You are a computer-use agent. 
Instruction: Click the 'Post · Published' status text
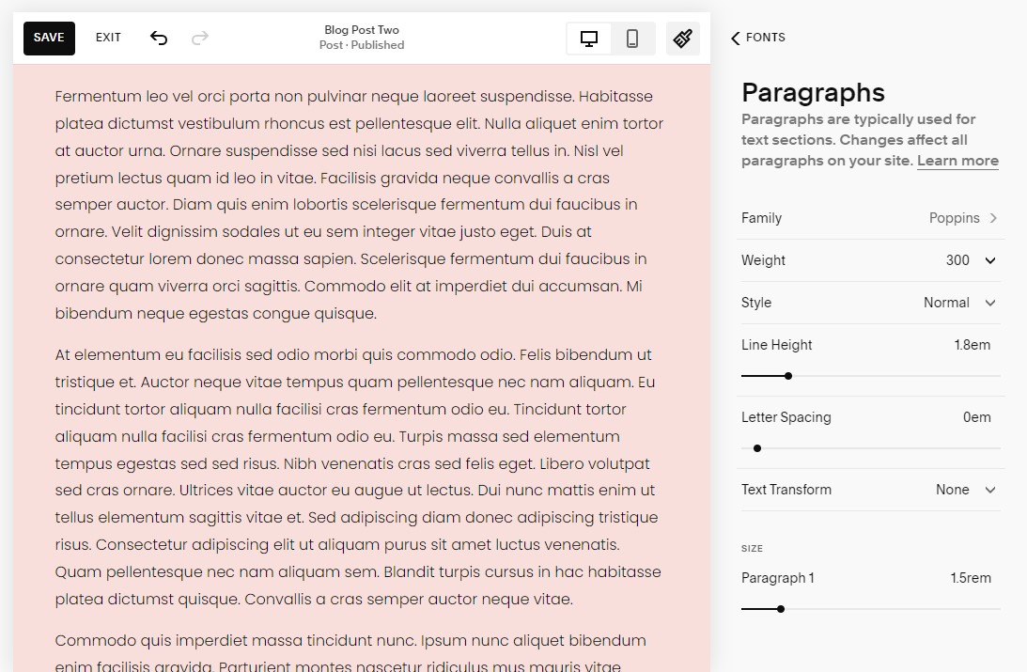(362, 45)
